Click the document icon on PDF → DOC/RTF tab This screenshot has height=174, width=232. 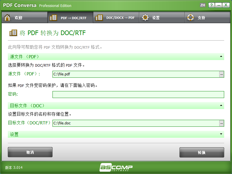(53, 18)
